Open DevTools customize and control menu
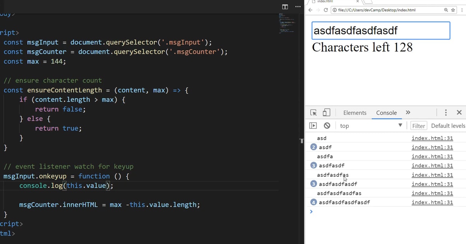The height and width of the screenshot is (244, 466). click(x=446, y=113)
